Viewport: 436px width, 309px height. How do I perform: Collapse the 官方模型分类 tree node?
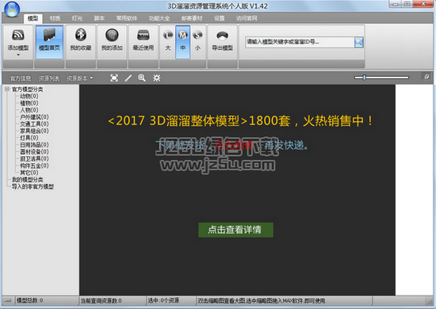point(7,90)
